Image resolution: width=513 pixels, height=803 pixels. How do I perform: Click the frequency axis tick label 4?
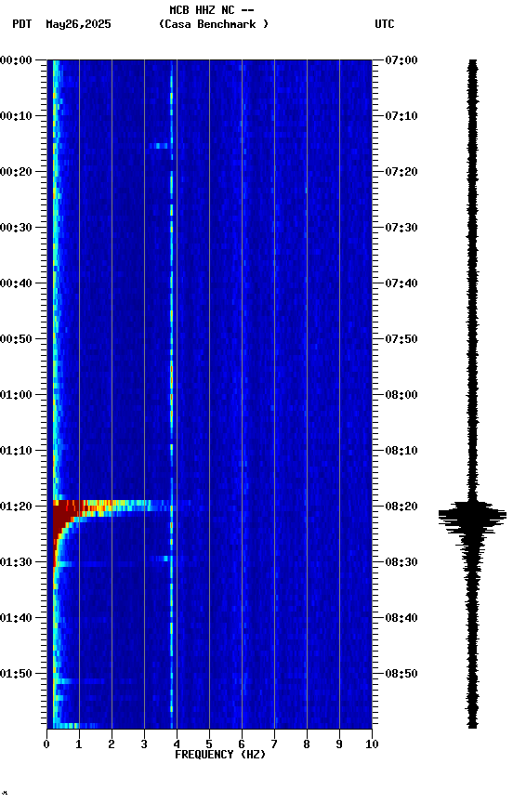coord(177,744)
